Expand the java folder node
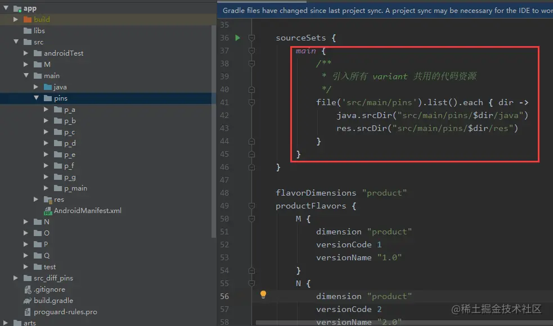Screen dimensions: 553x326 coord(35,87)
